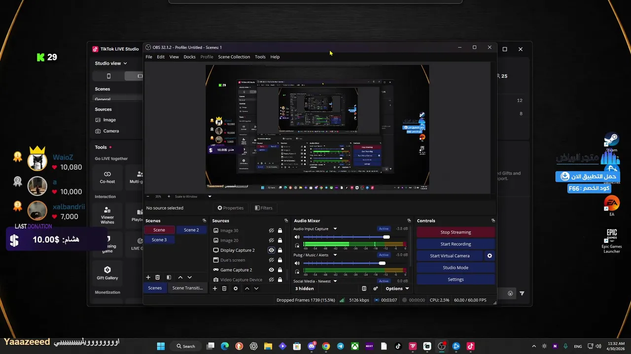631x354 pixels.
Task: Open OBS Settings from Controls
Action: tap(456, 279)
